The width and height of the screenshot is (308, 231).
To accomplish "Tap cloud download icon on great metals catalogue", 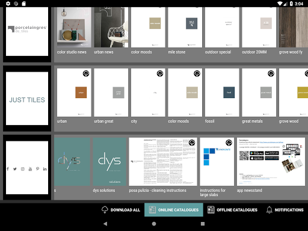I will 271,73.
